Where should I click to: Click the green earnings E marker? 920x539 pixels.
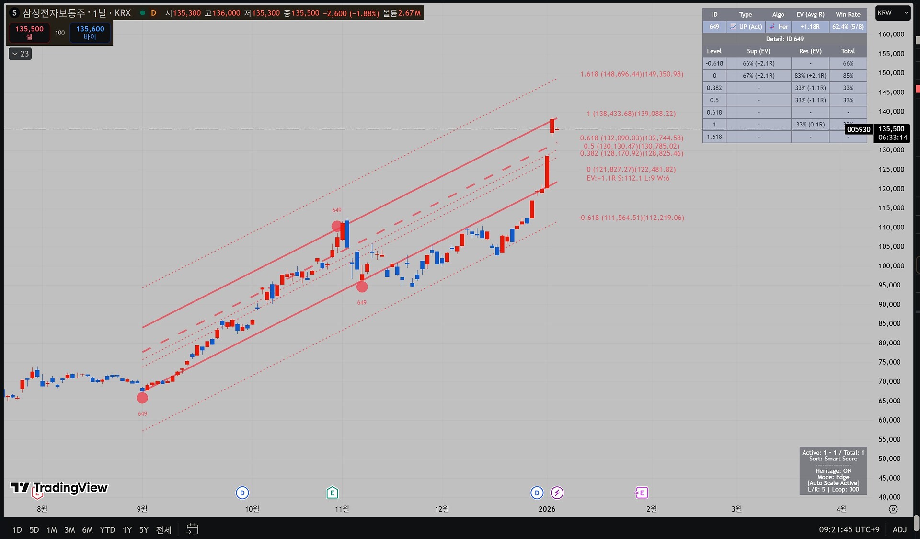click(332, 493)
